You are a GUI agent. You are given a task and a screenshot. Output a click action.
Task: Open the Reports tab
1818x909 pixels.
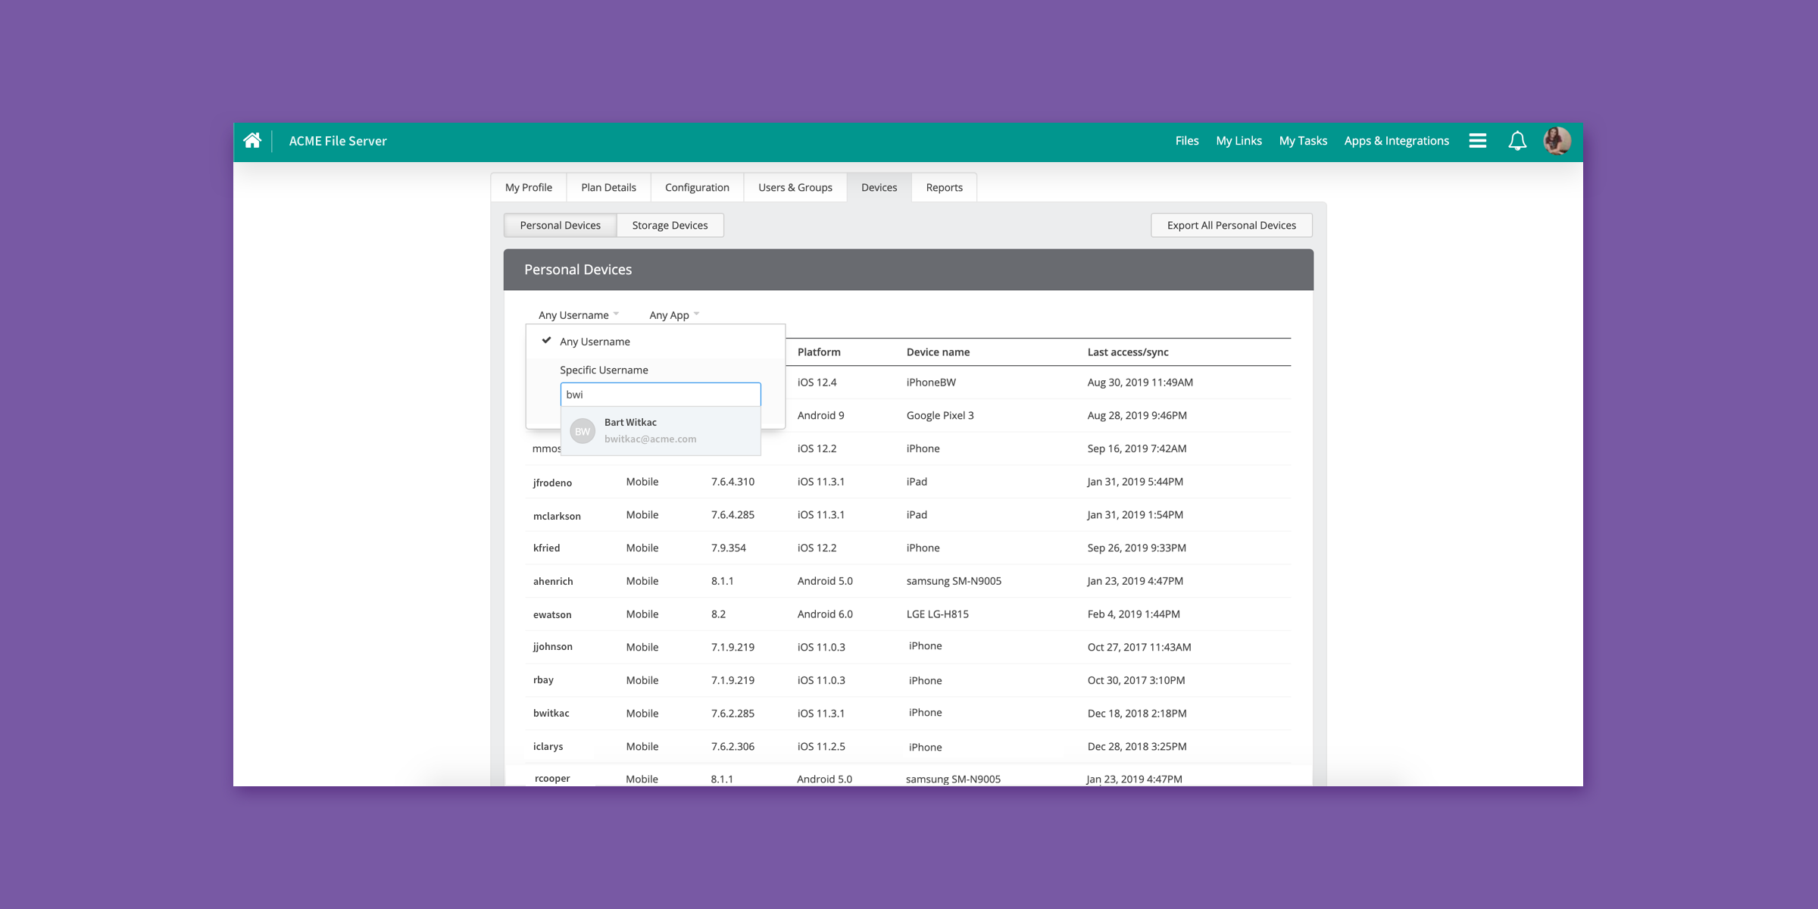pyautogui.click(x=944, y=188)
